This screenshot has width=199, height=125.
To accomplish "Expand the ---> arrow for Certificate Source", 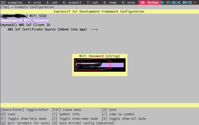I will point(94,29).
